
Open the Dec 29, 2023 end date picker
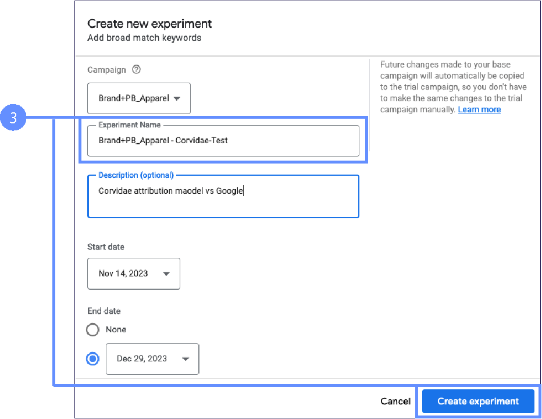pyautogui.click(x=152, y=359)
